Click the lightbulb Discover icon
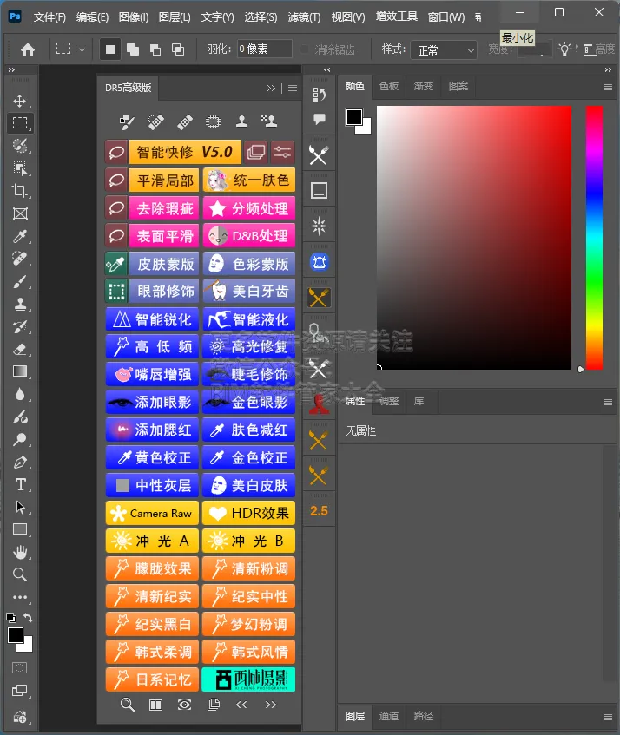This screenshot has height=735, width=620. pyautogui.click(x=564, y=49)
